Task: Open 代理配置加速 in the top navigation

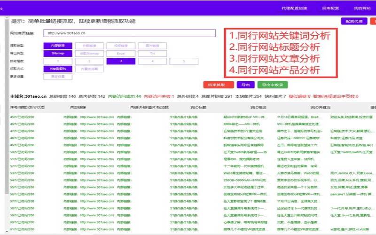Action: pyautogui.click(x=294, y=8)
